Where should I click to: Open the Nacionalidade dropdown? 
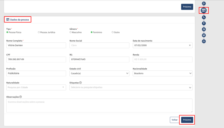pos(162,74)
